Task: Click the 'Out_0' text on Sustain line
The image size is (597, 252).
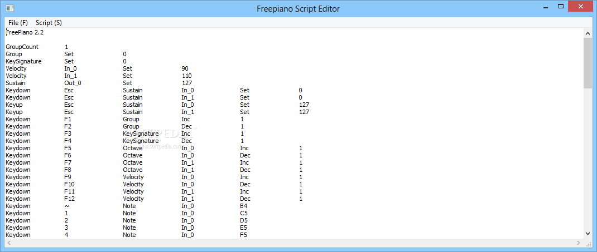Action: (x=73, y=83)
